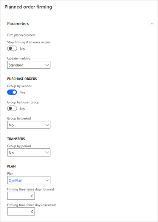Click the DynPlan plan link text
Viewport: 158px width, 222px height.
[15, 180]
